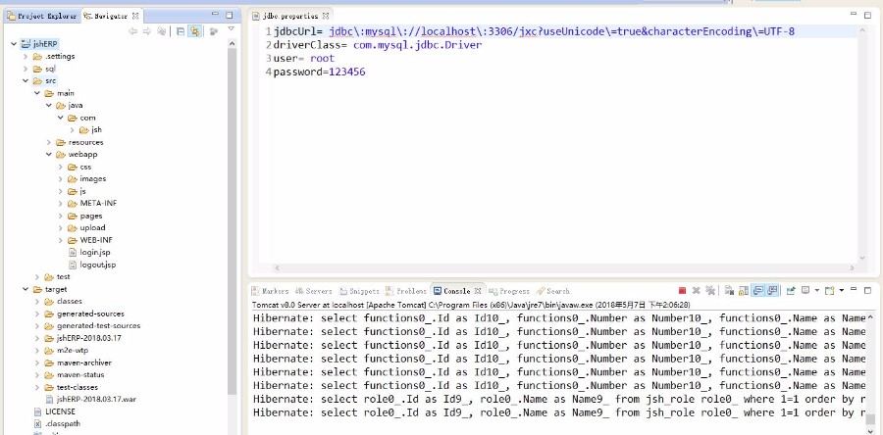Viewport: 883px width, 435px height.
Task: Click Navigator Back arrow icon
Action: (x=132, y=31)
